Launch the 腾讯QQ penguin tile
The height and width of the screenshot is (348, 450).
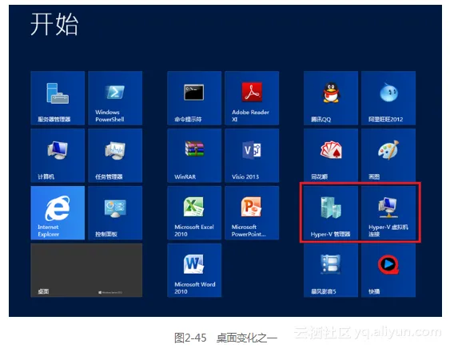tap(331, 98)
